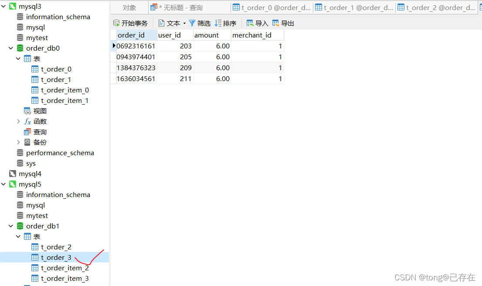This screenshot has height=286, width=482.
Task: Select user_id cell 209
Action: tap(175, 68)
